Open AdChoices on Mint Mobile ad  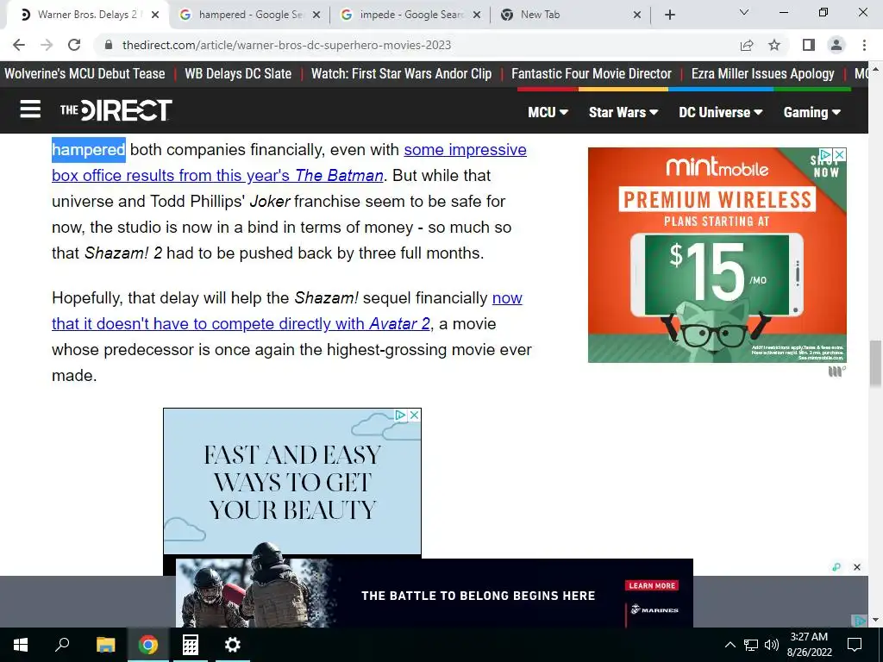coord(825,153)
